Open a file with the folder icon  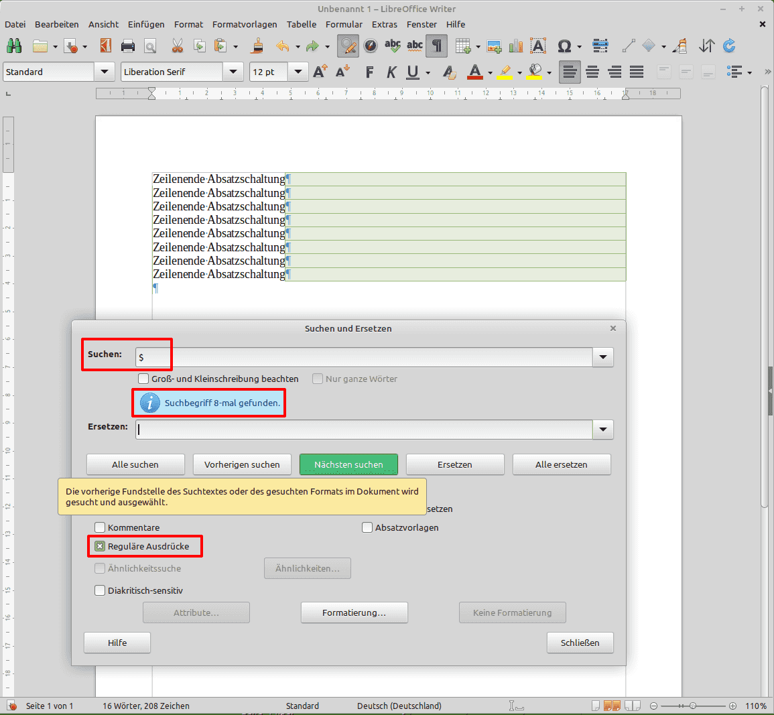point(40,46)
